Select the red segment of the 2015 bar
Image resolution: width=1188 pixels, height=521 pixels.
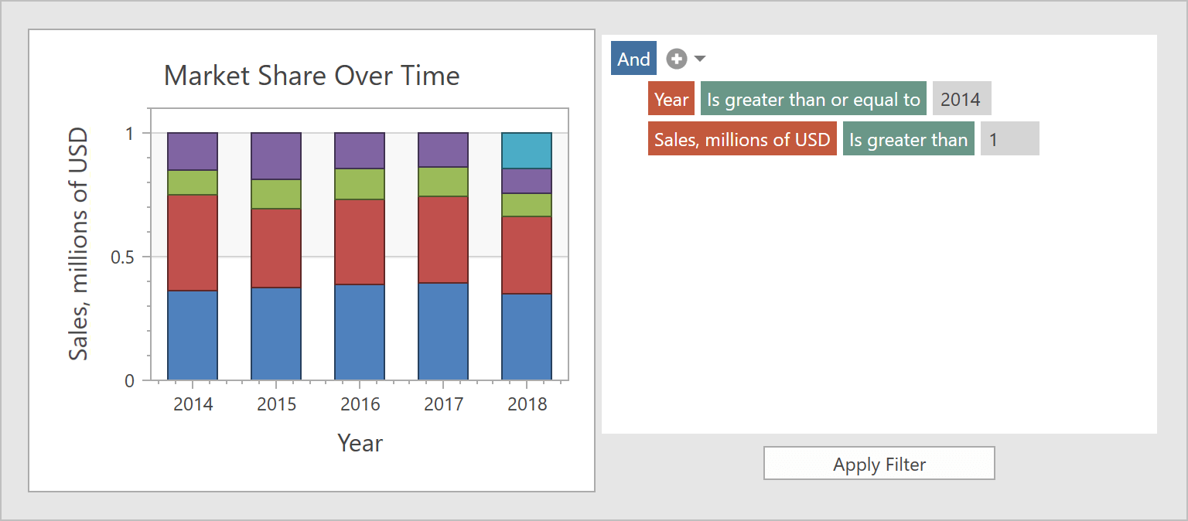coord(276,247)
